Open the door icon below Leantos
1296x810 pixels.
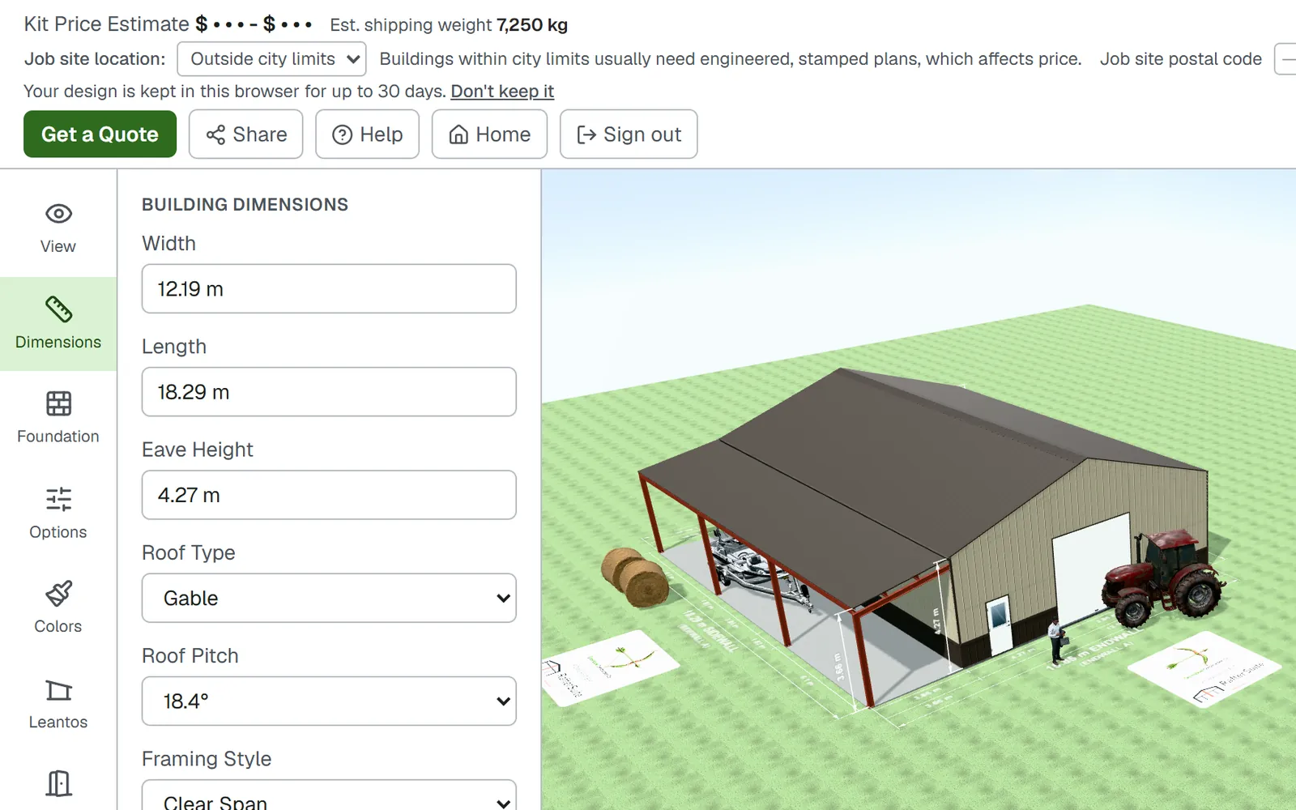click(x=58, y=784)
